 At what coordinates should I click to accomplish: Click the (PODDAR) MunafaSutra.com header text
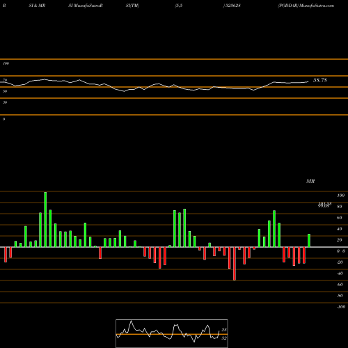point(306,6)
